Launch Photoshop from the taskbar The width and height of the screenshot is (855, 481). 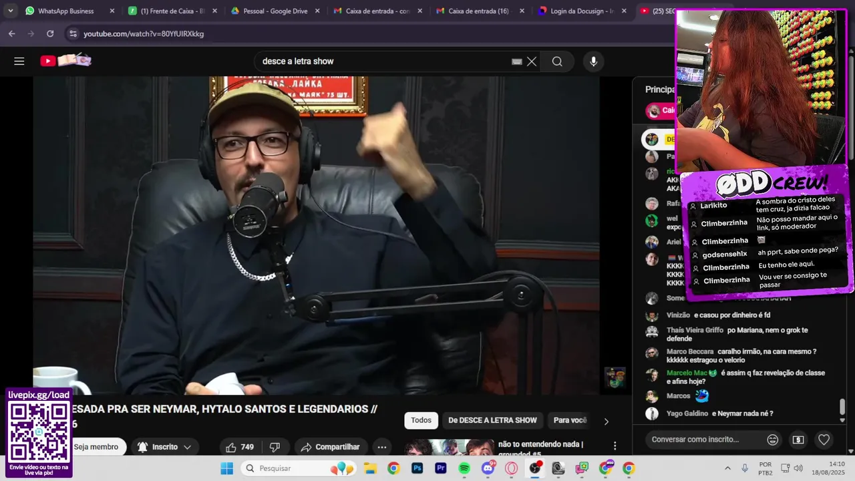[x=417, y=468]
